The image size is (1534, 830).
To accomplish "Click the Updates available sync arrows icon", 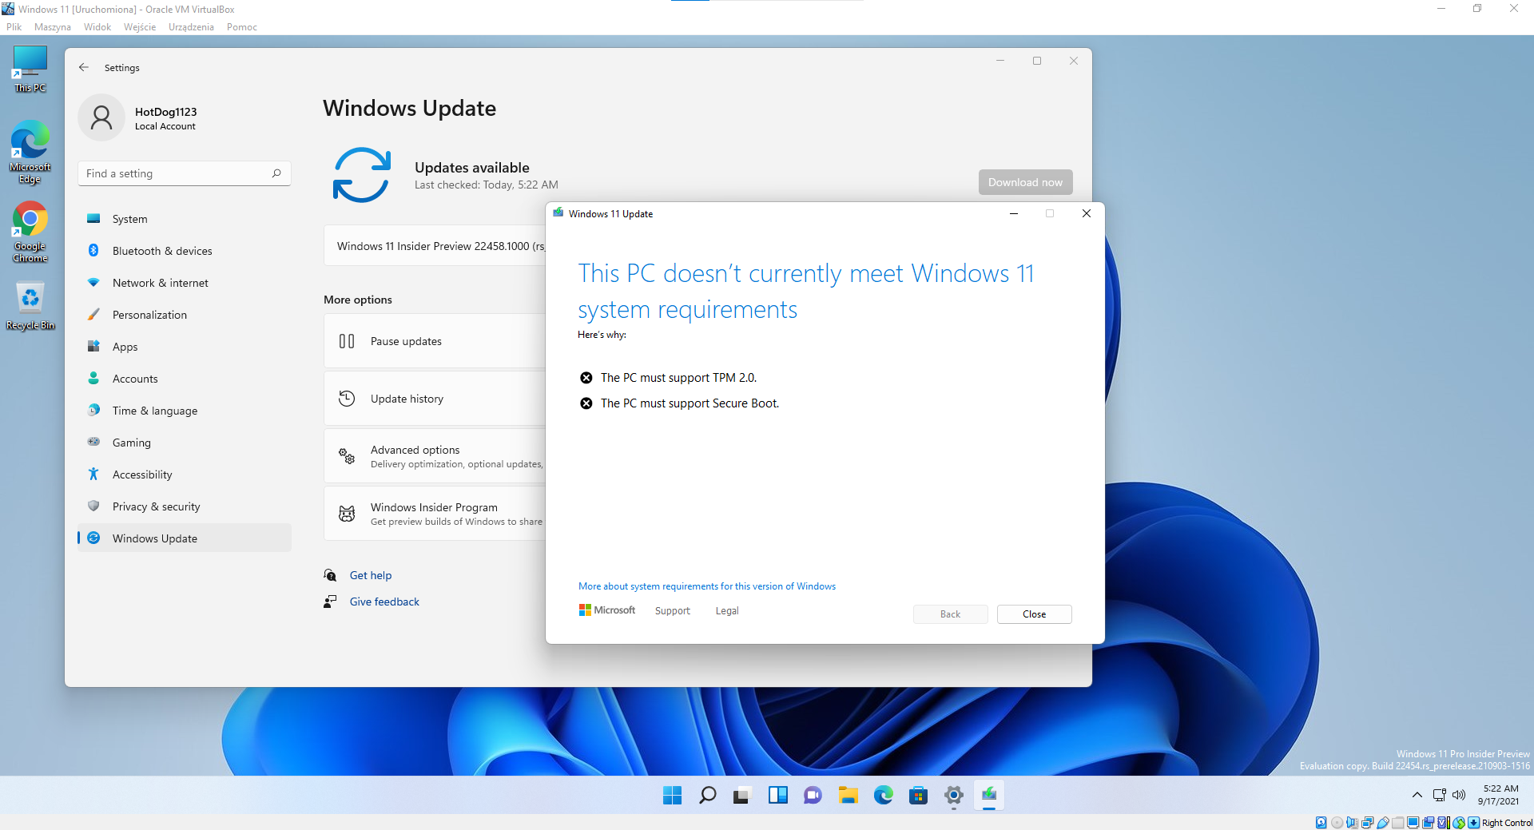I will pyautogui.click(x=362, y=175).
